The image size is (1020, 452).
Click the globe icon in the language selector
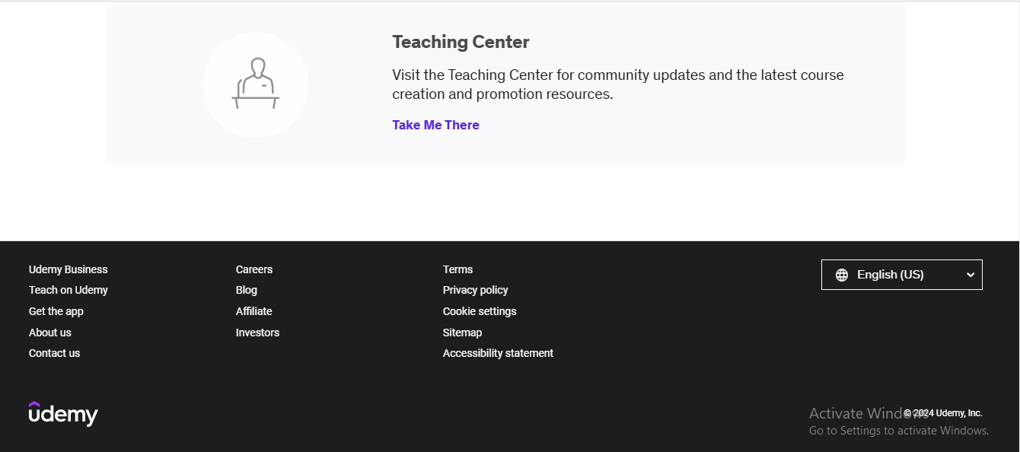click(841, 274)
